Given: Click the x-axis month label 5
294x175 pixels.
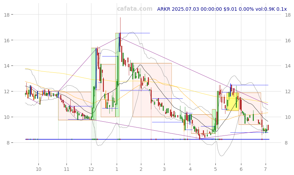Looking at the screenshot, I should pos(215,169).
